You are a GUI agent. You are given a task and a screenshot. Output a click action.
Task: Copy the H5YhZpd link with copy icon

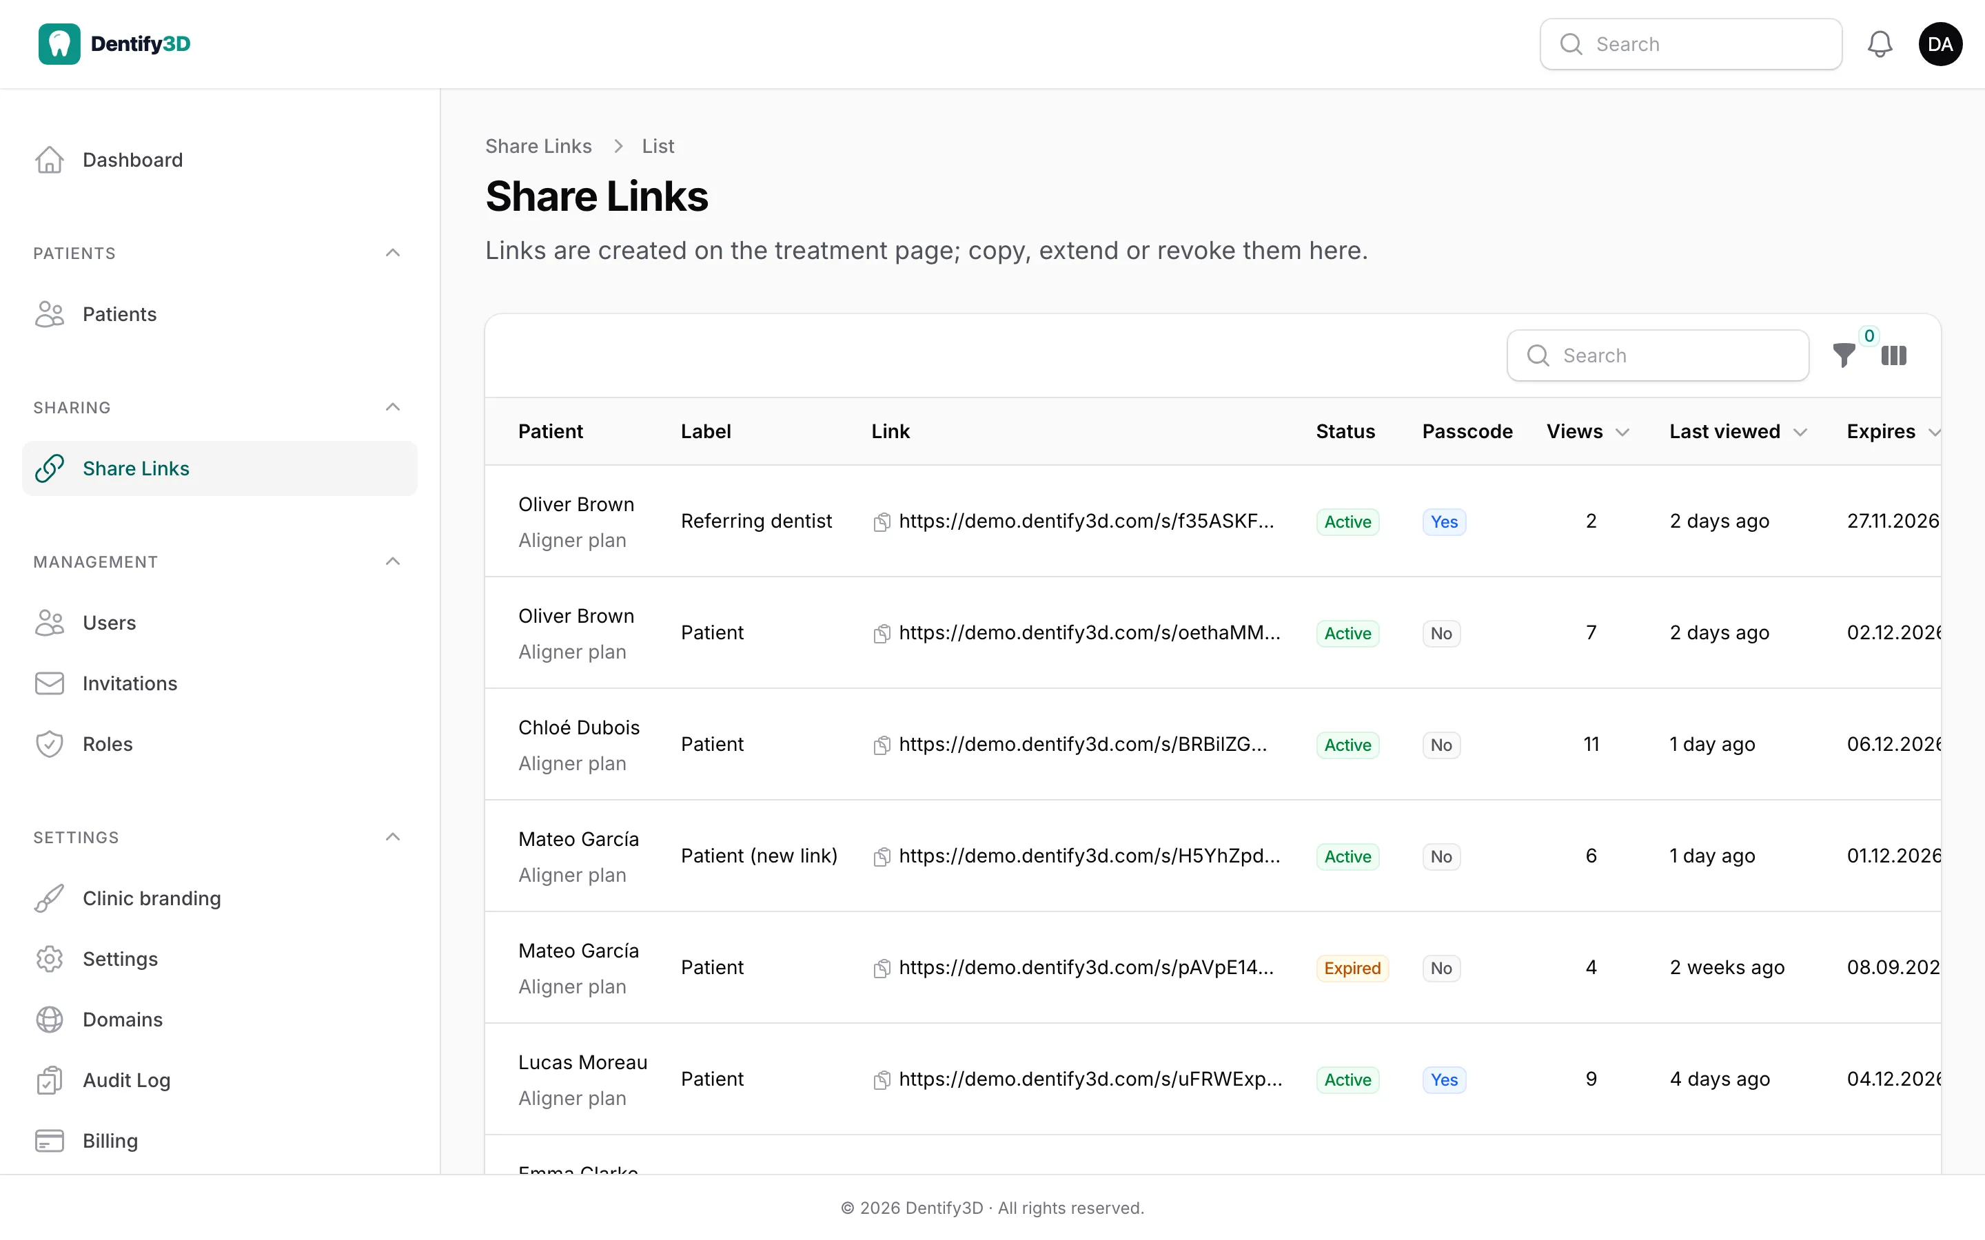pos(882,856)
